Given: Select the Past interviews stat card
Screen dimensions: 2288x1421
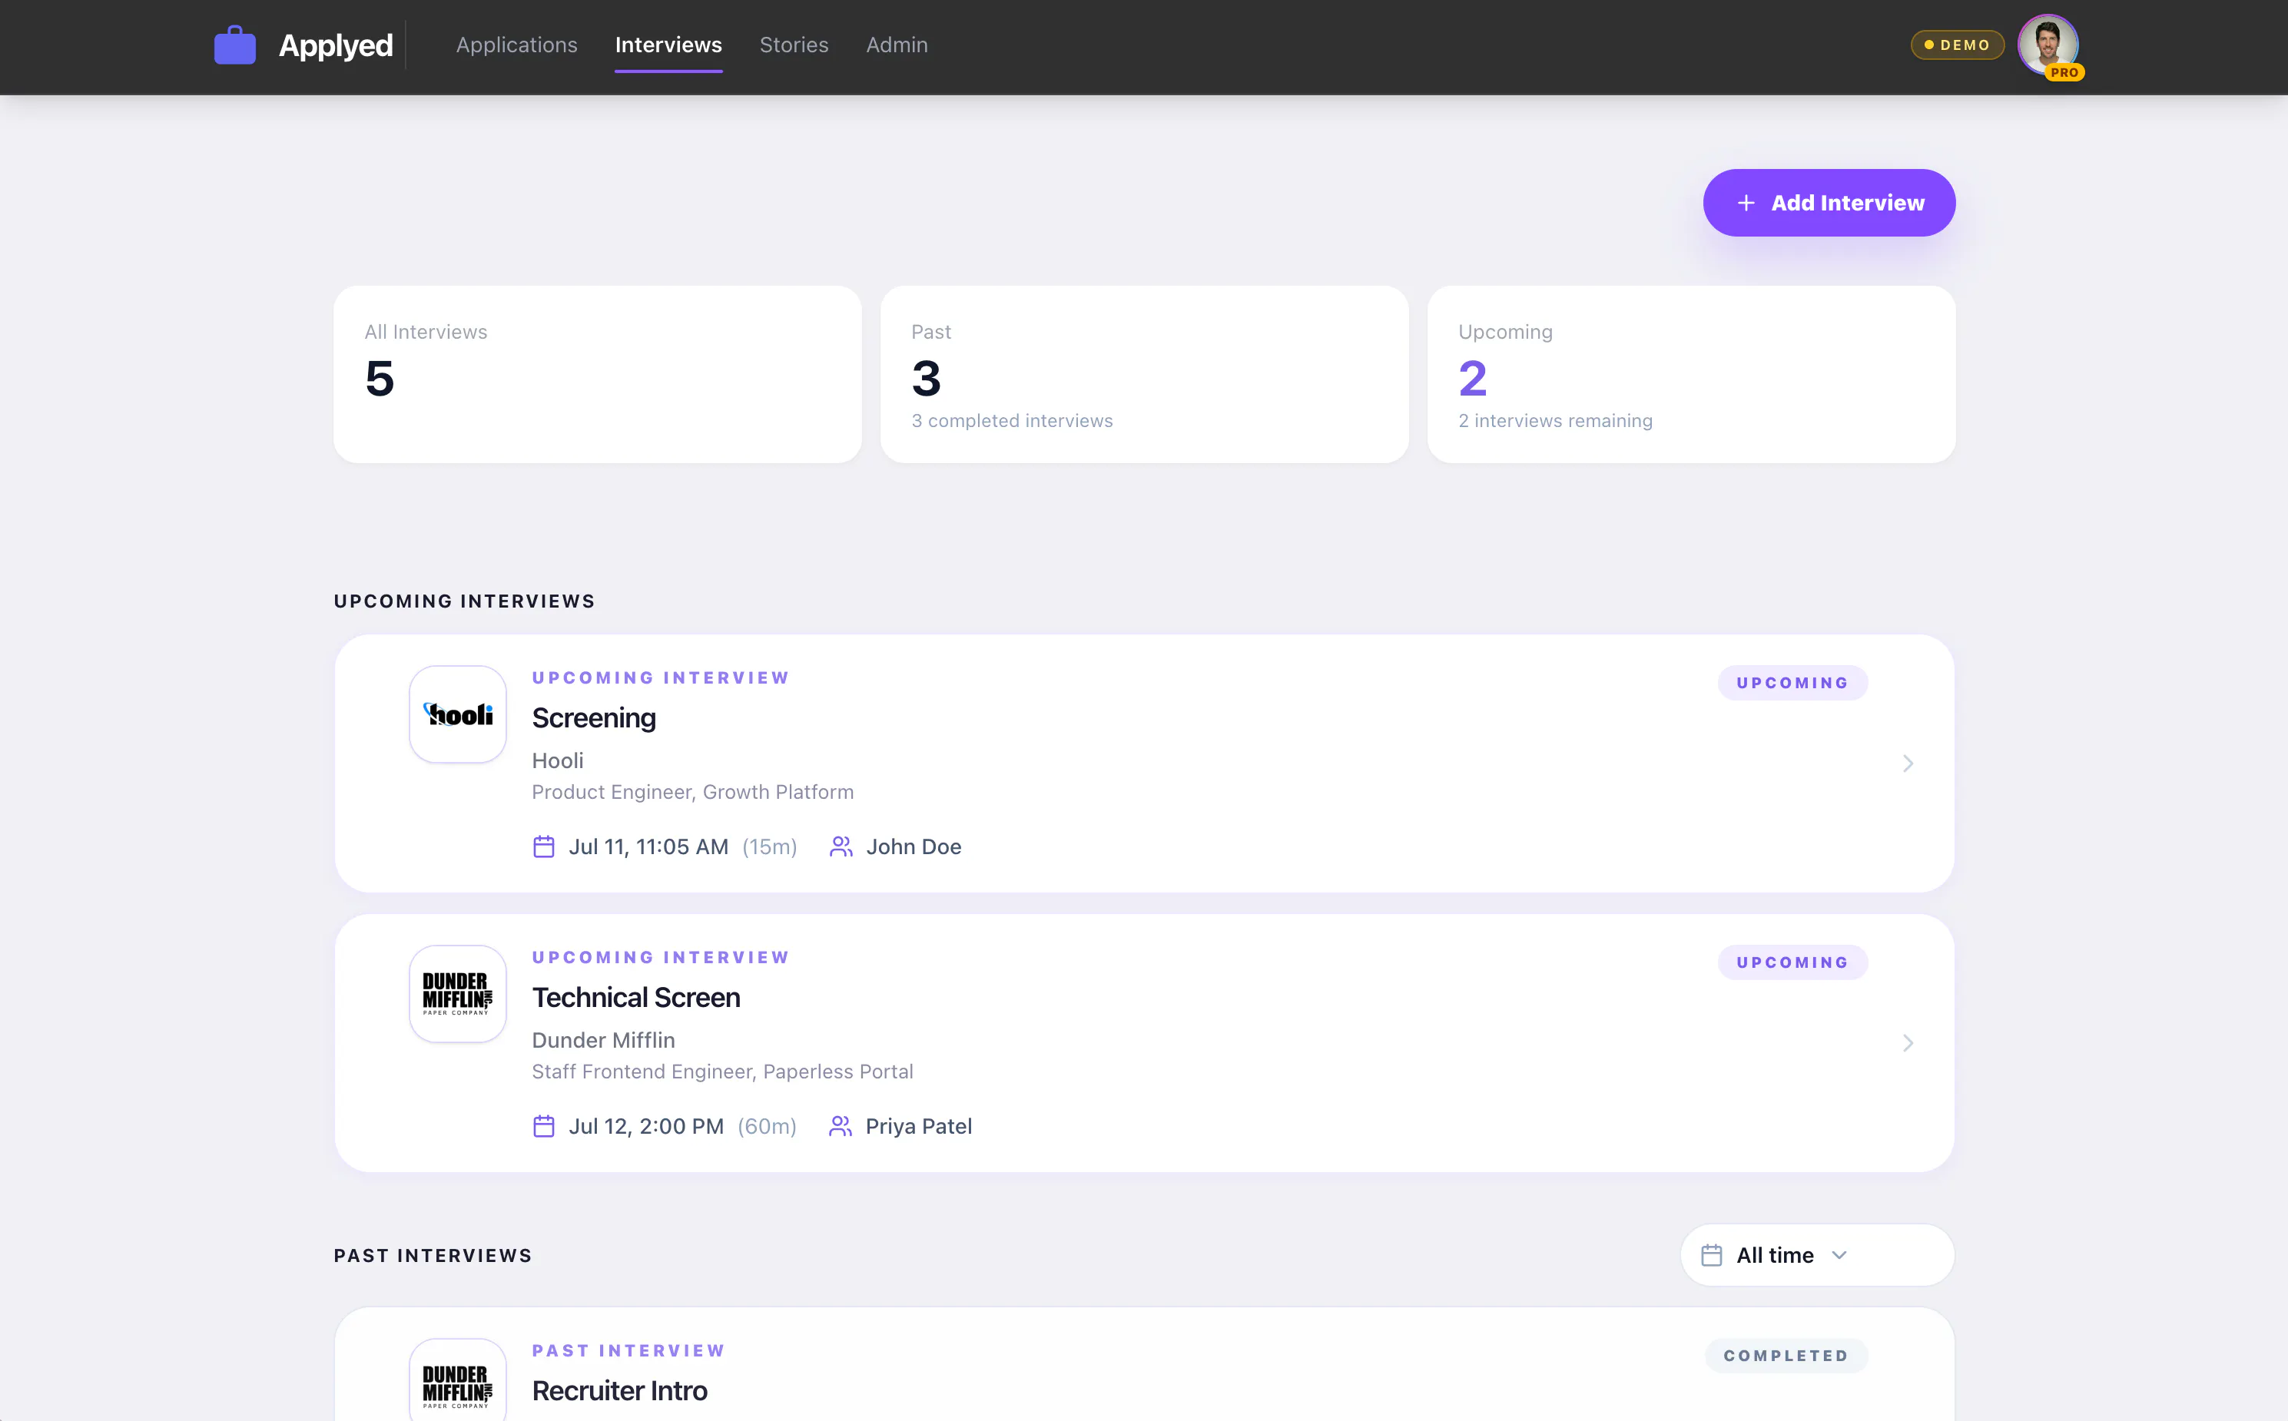Looking at the screenshot, I should pos(1144,374).
